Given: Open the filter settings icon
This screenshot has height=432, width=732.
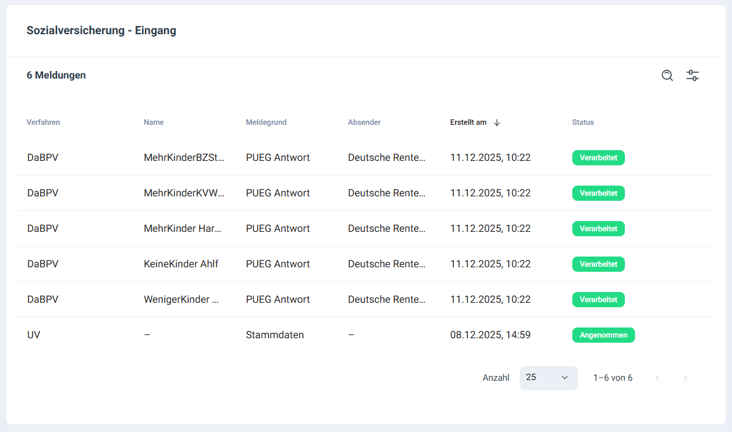Looking at the screenshot, I should coord(693,75).
